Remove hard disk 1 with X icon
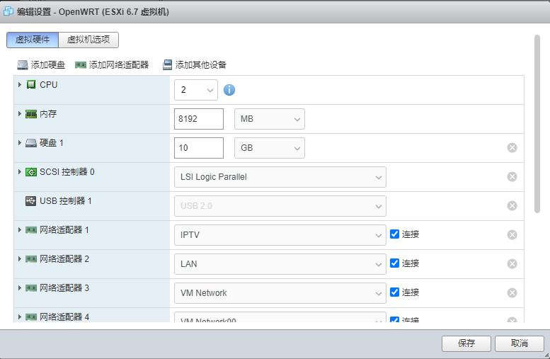Viewport: 550px width, 359px height. (x=512, y=148)
